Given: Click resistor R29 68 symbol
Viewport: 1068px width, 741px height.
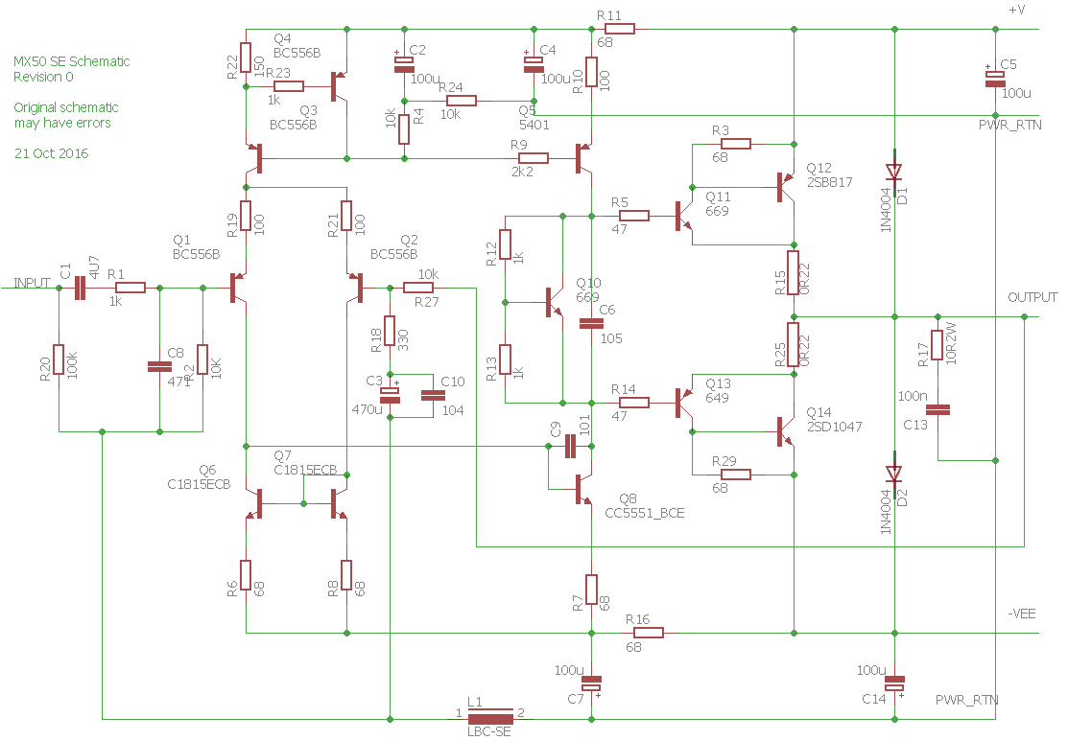Looking at the screenshot, I should (736, 475).
